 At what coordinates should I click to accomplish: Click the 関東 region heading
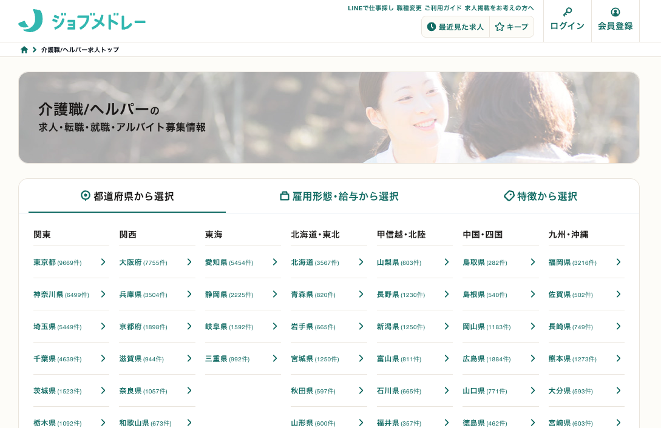tap(42, 235)
